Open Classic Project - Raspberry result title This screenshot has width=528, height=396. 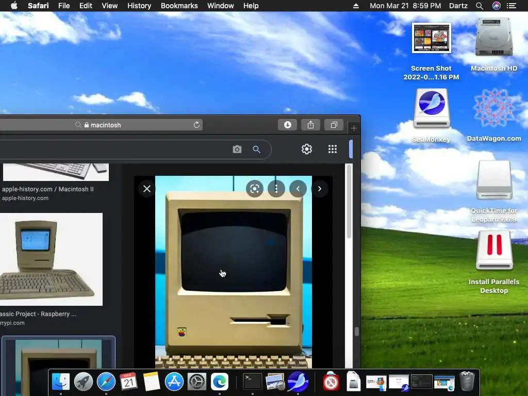pyautogui.click(x=38, y=314)
